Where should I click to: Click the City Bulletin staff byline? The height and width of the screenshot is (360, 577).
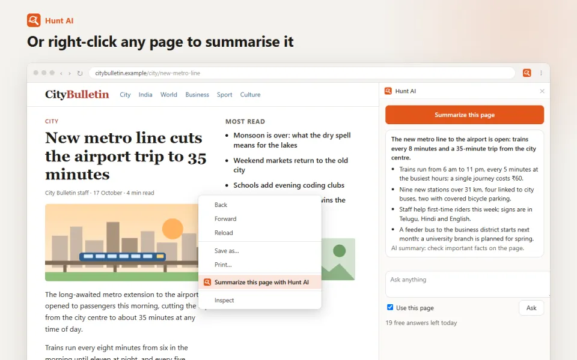[99, 193]
